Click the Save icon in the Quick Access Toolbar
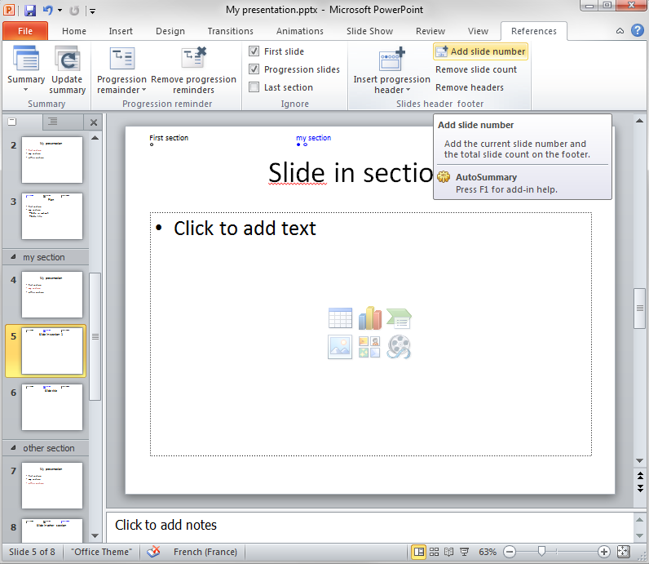649x564 pixels. 30,10
